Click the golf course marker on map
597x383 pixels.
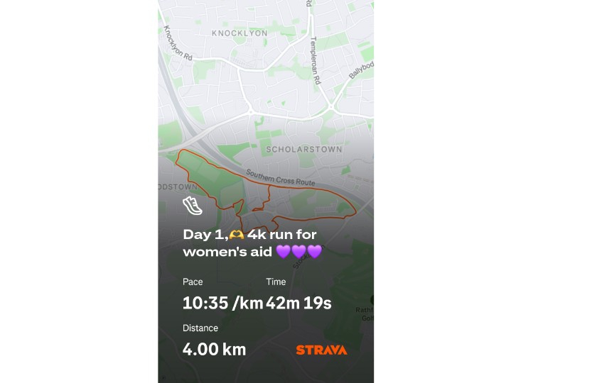pyautogui.click(x=371, y=301)
